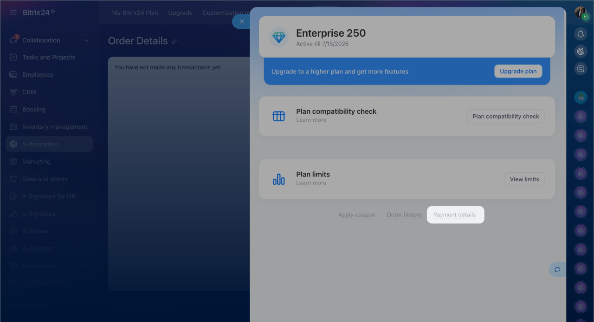
Task: Click the Apply coupon link
Action: pyautogui.click(x=356, y=215)
